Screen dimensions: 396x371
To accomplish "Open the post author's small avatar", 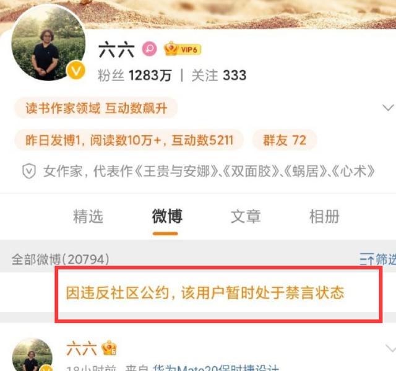I will [33, 354].
